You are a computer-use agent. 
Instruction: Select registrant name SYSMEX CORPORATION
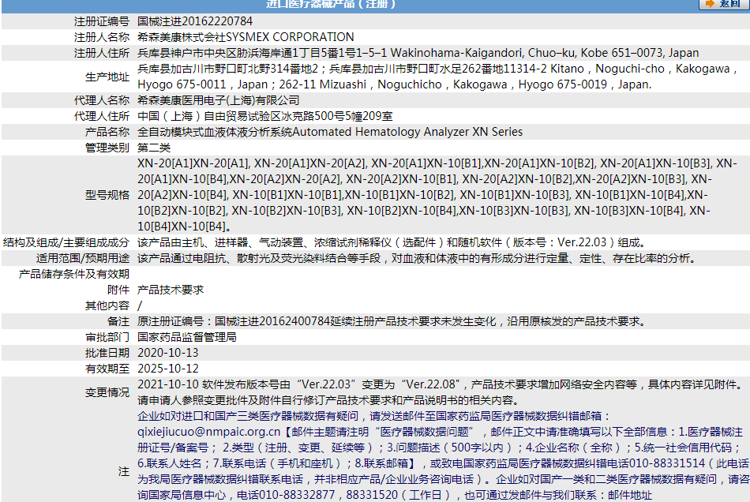point(290,37)
